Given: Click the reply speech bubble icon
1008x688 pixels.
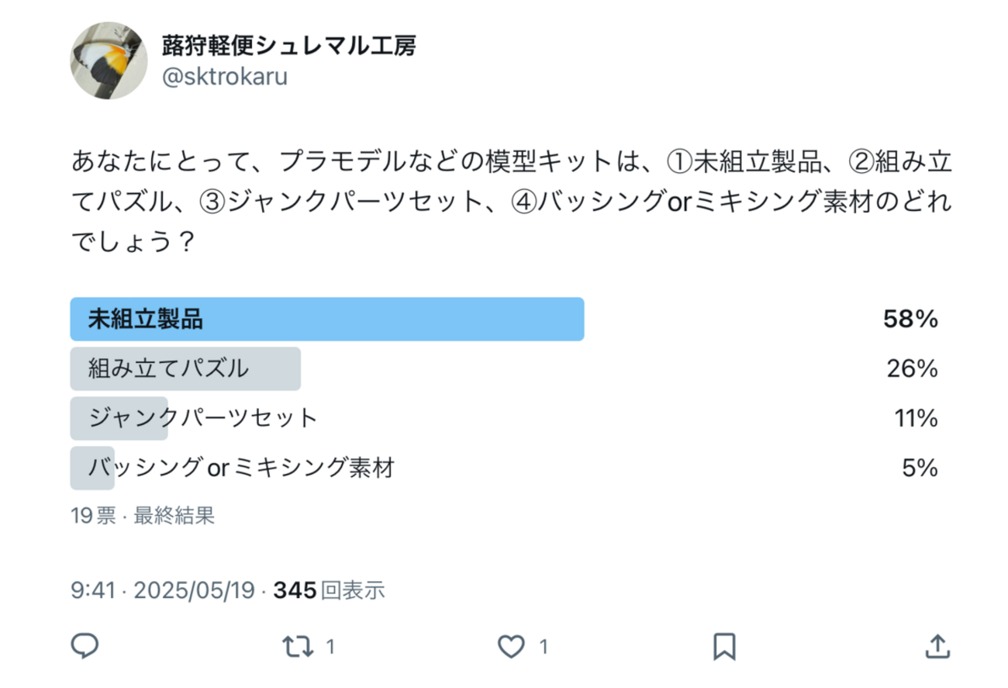Looking at the screenshot, I should point(85,645).
